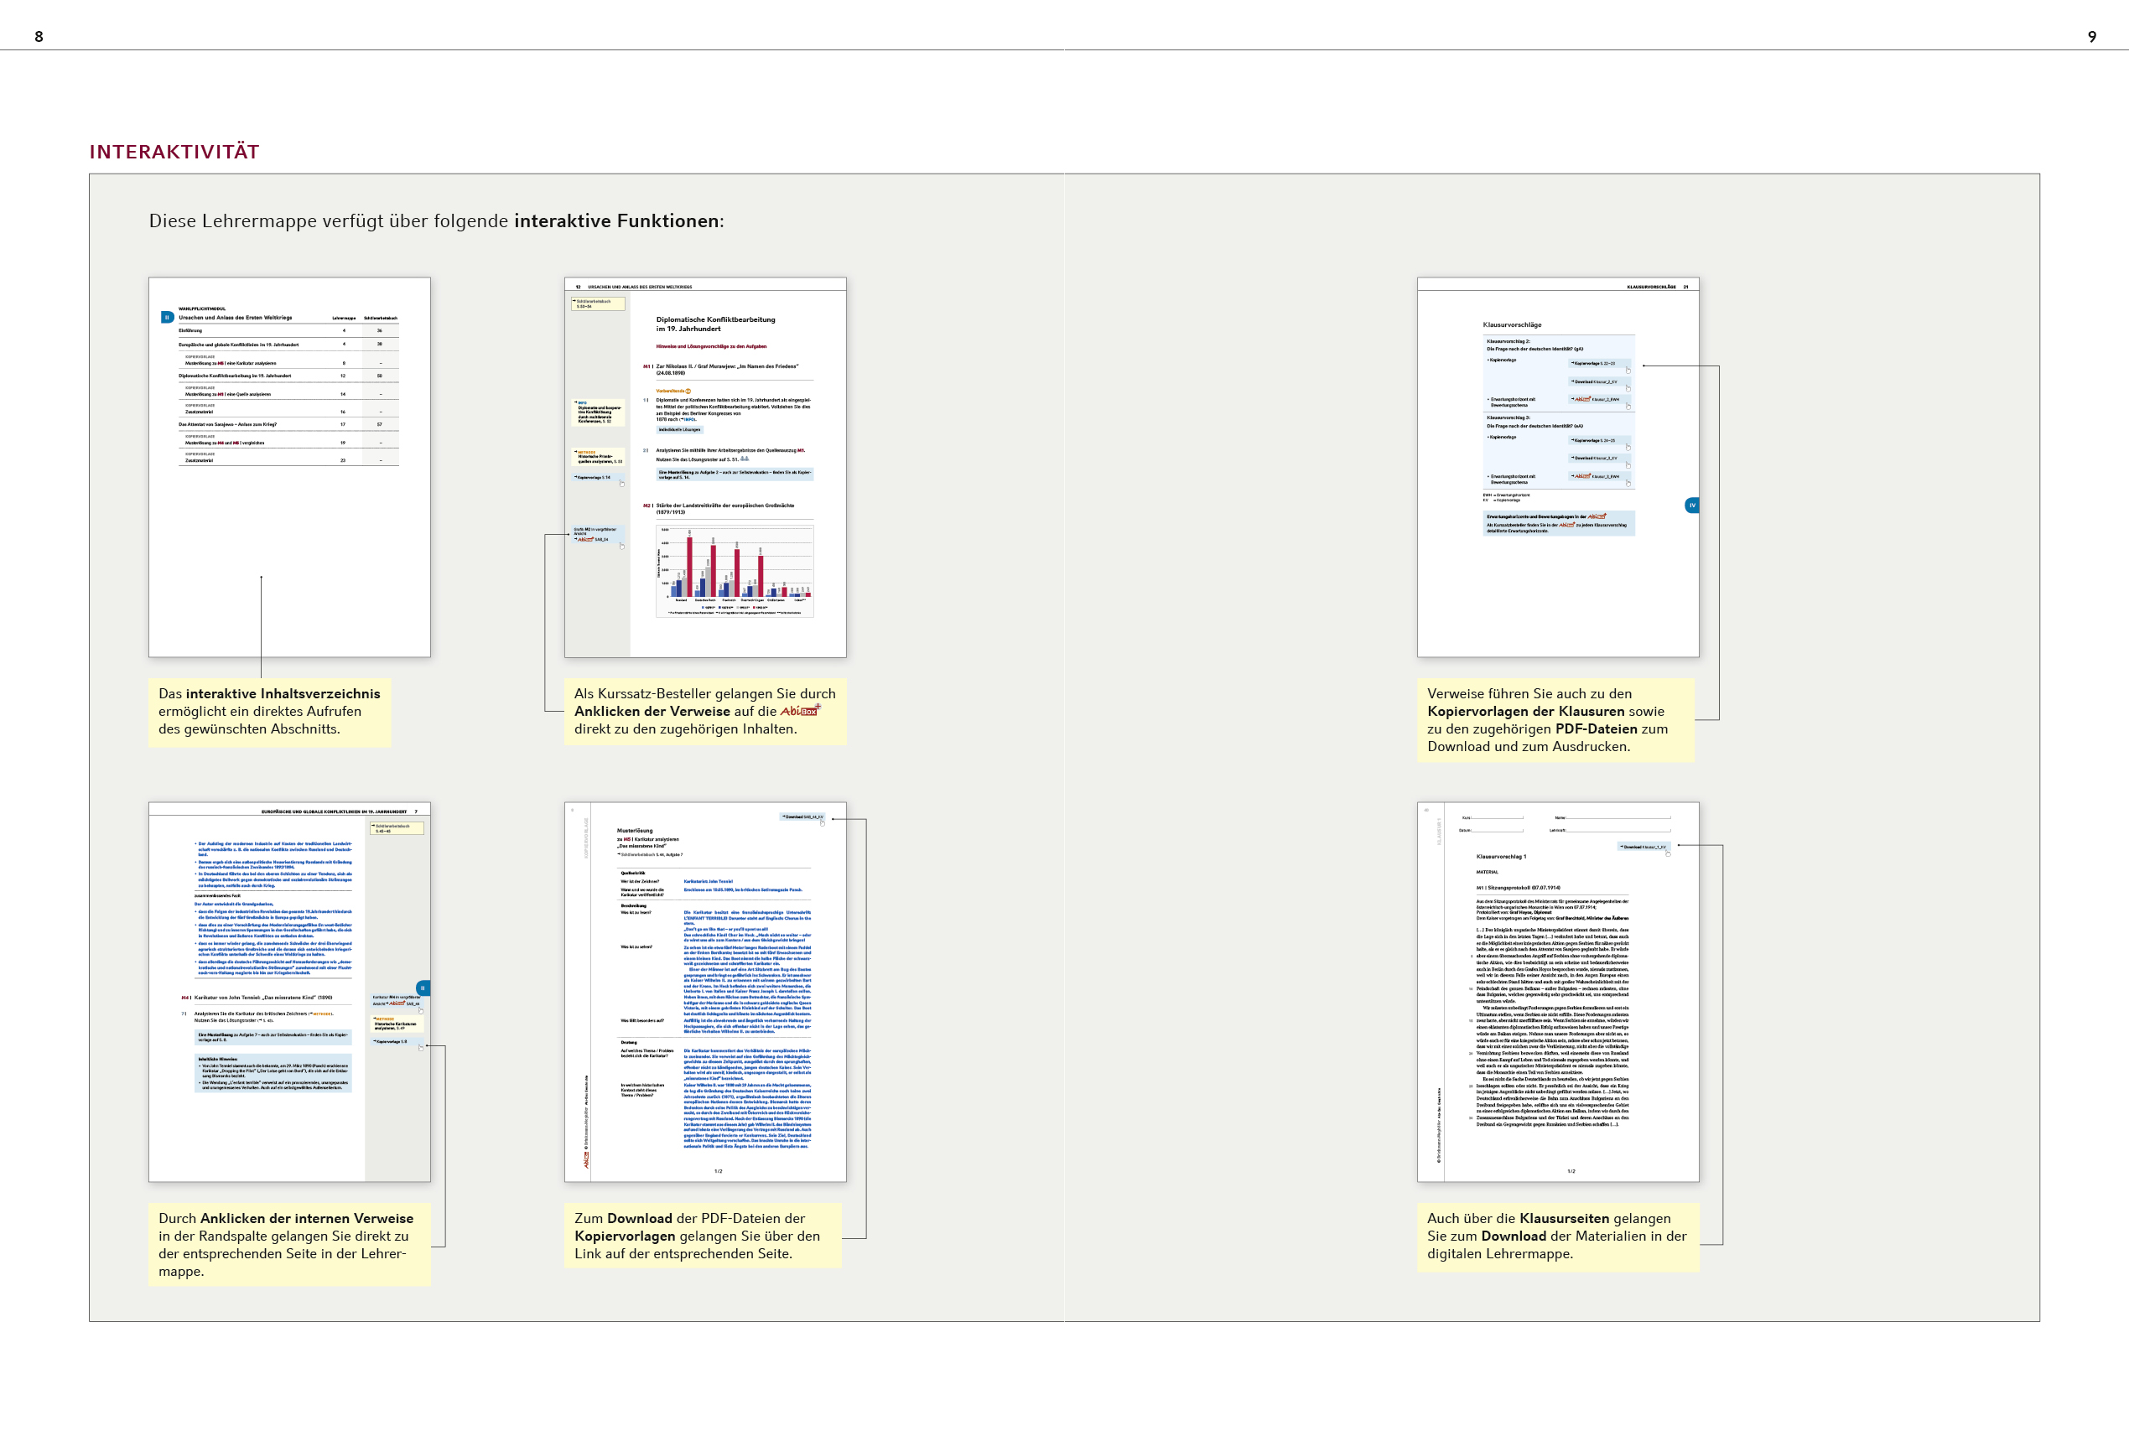Click the METHODE Historische Karikaturen margin note
The height and width of the screenshot is (1436, 2129).
(x=396, y=1023)
